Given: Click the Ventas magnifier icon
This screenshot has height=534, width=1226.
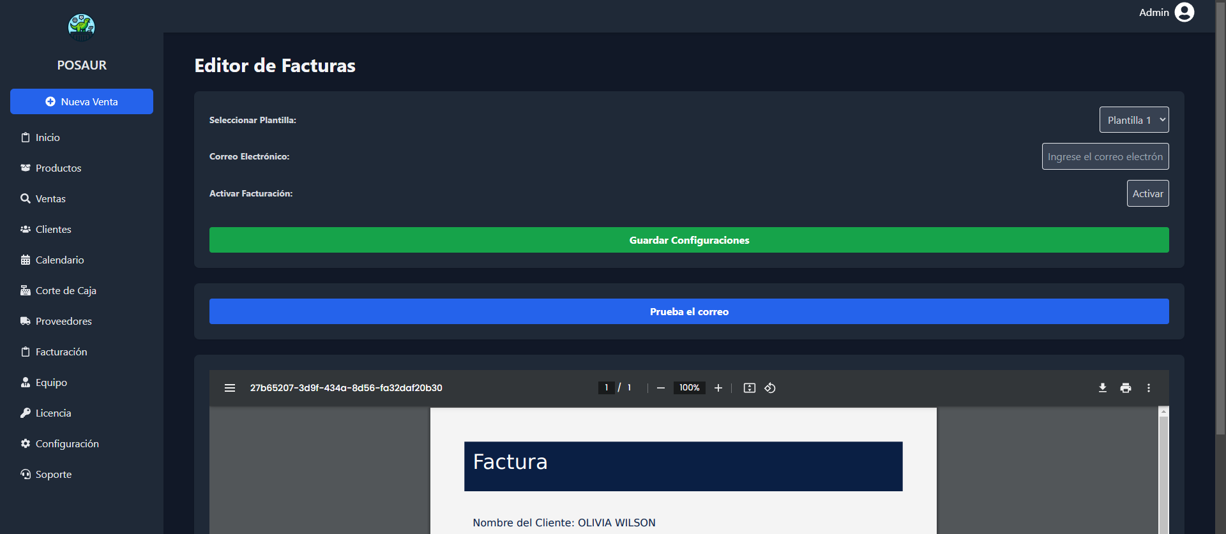Looking at the screenshot, I should click(26, 198).
